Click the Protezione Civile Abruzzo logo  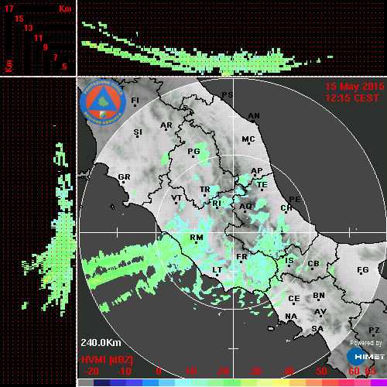(x=103, y=102)
